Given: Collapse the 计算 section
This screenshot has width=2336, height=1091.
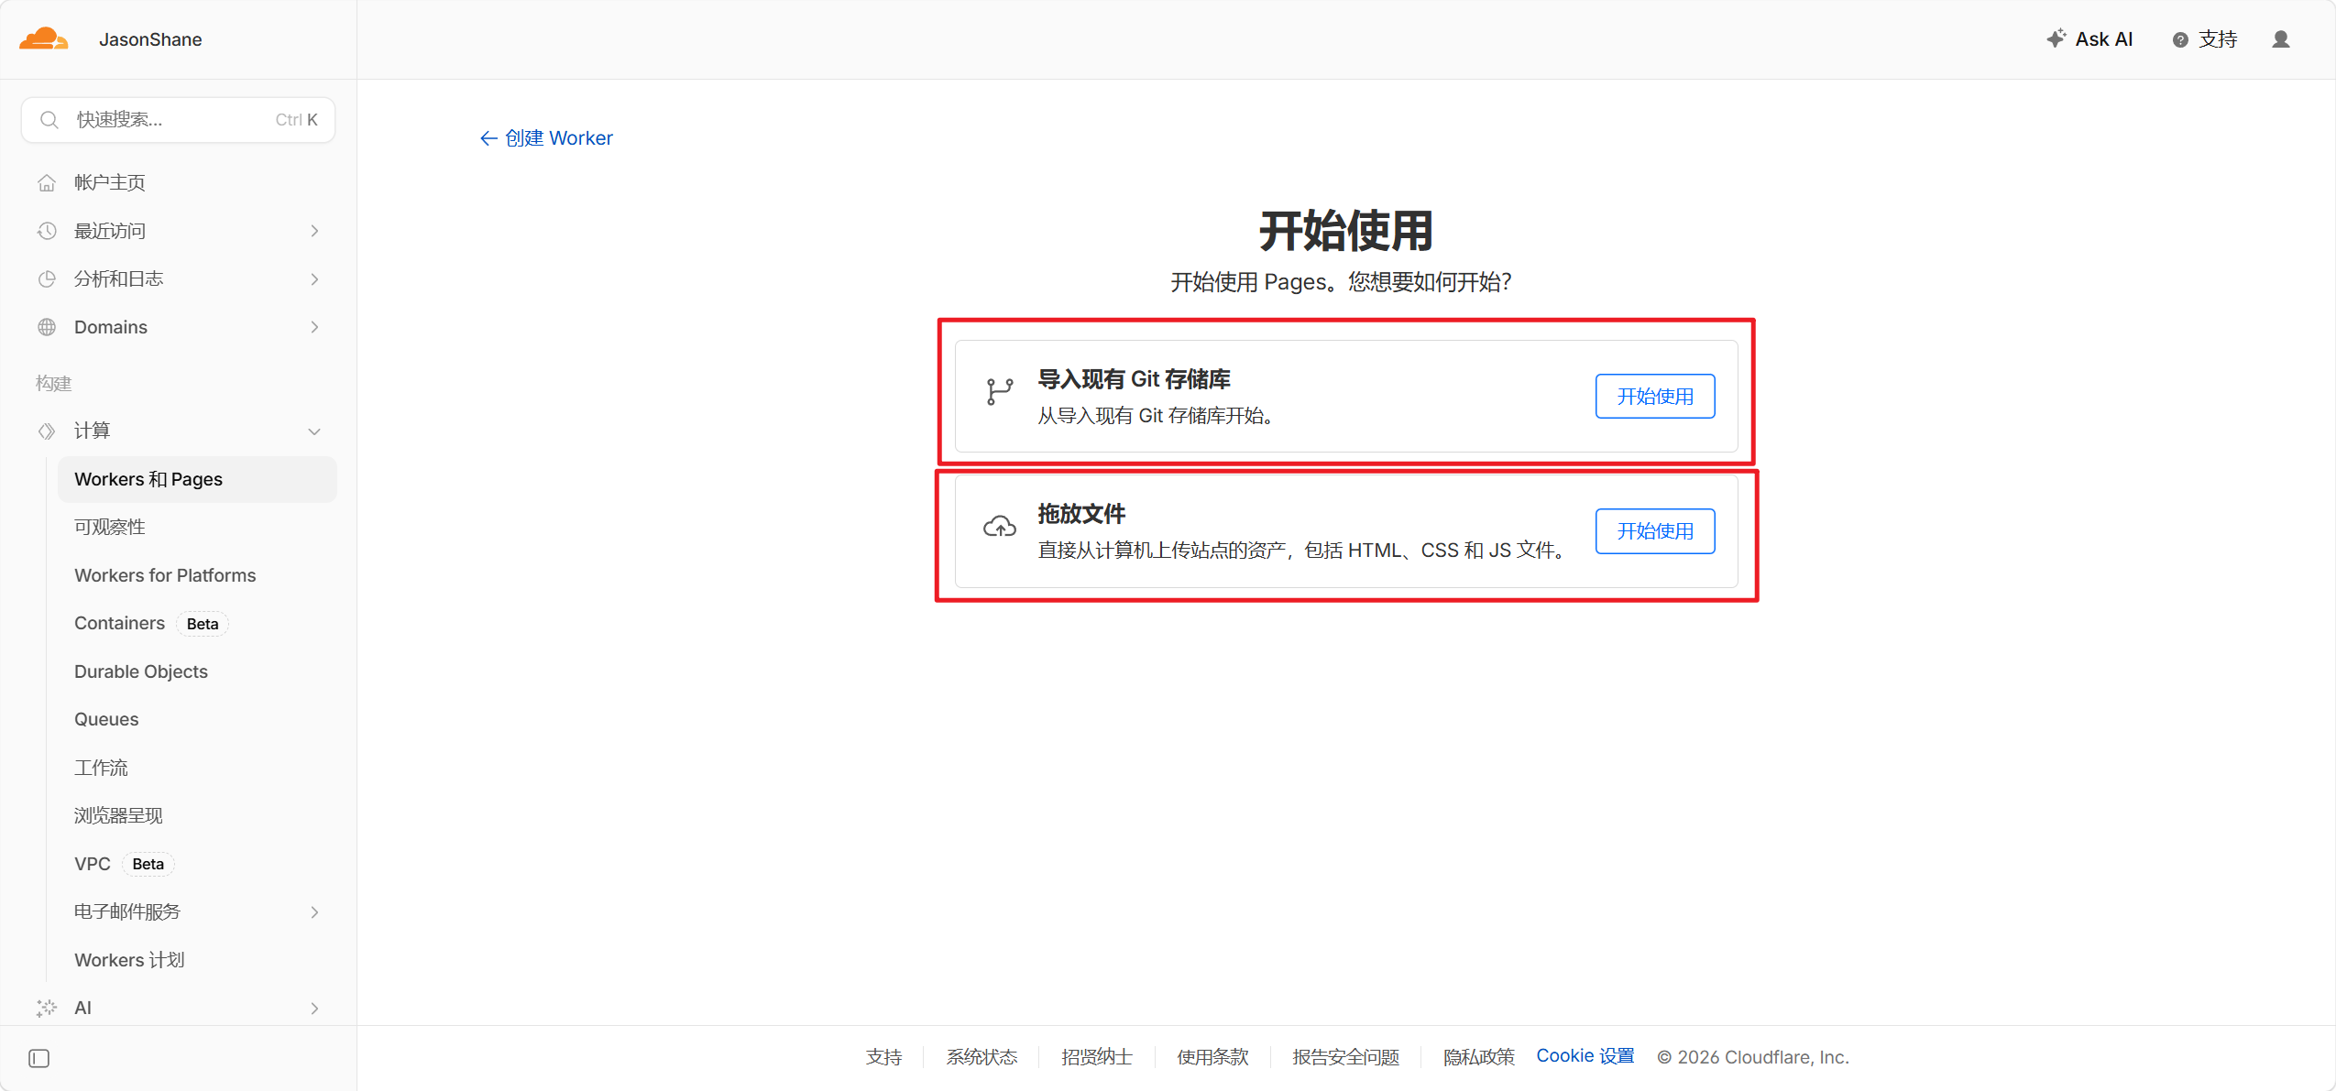Looking at the screenshot, I should pyautogui.click(x=314, y=431).
